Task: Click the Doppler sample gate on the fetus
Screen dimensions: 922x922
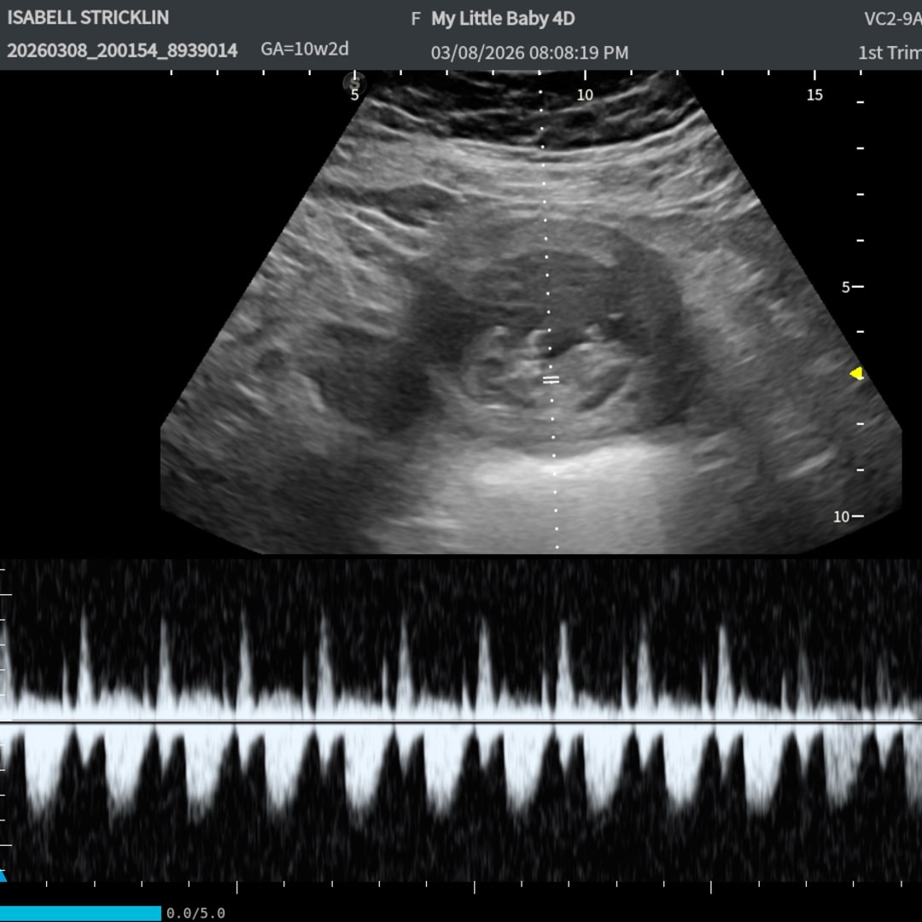Action: click(551, 380)
